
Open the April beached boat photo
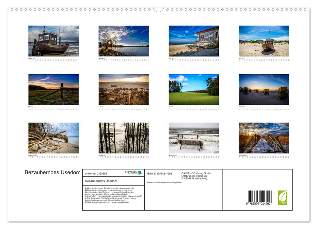(264, 41)
